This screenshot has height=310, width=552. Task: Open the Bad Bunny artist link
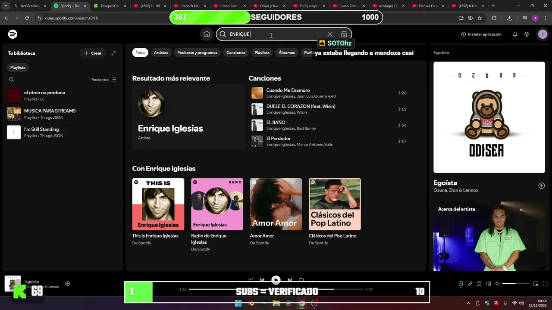pos(306,128)
